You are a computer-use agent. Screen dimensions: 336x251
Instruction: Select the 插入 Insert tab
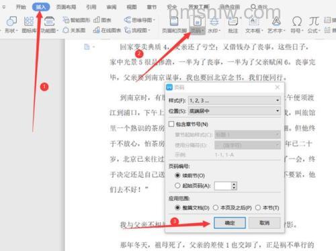click(41, 7)
